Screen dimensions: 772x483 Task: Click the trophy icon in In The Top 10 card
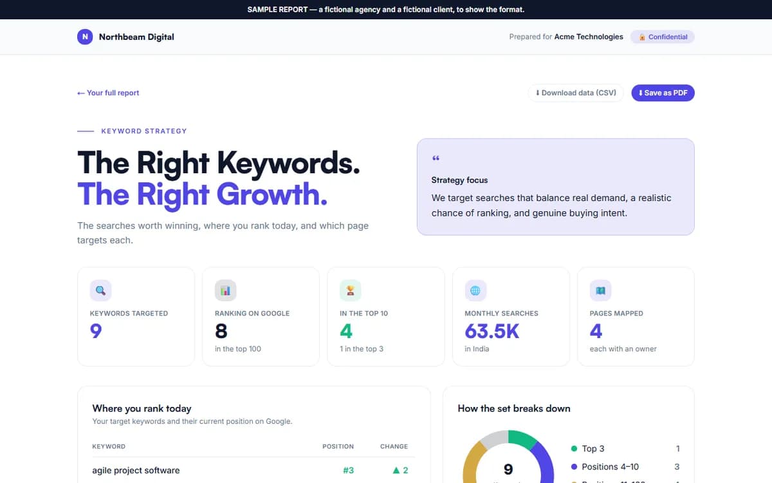click(x=350, y=290)
